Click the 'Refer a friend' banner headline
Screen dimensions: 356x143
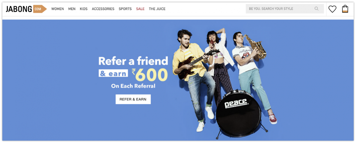pyautogui.click(x=133, y=61)
